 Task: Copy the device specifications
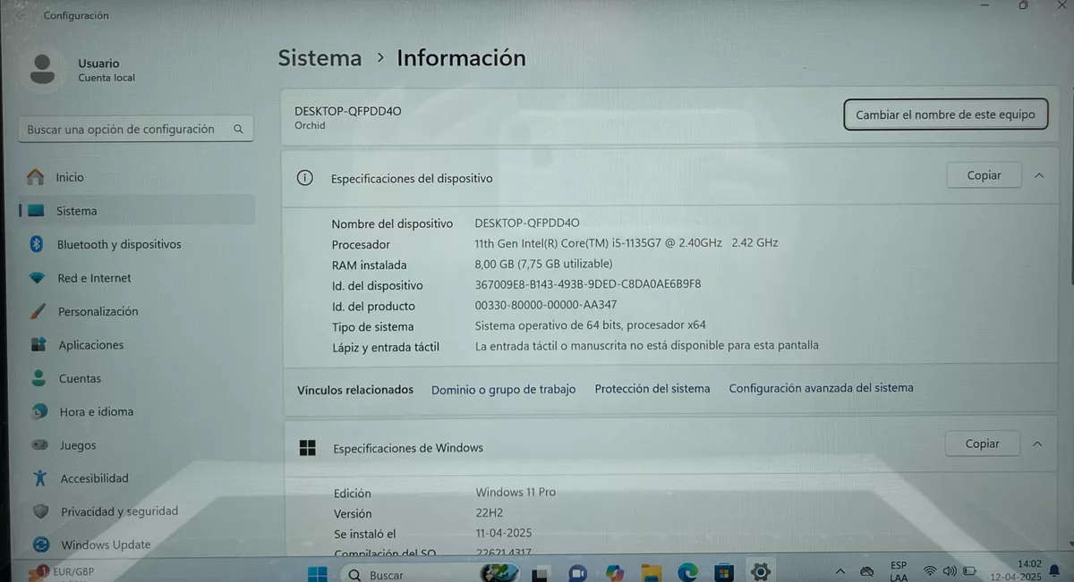pos(984,176)
